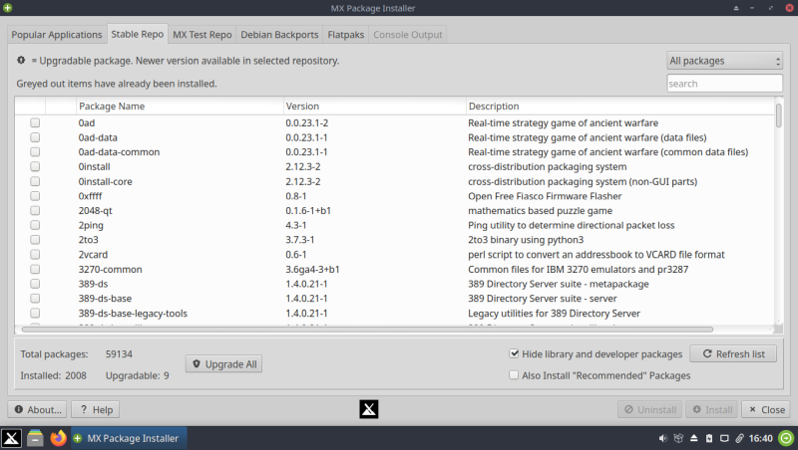
Task: Select the Stable Repo tab
Action: pos(138,34)
